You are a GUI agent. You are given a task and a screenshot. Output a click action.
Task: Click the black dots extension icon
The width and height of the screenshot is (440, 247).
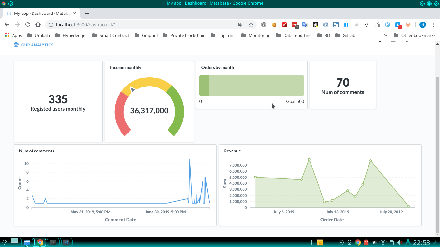[367, 25]
